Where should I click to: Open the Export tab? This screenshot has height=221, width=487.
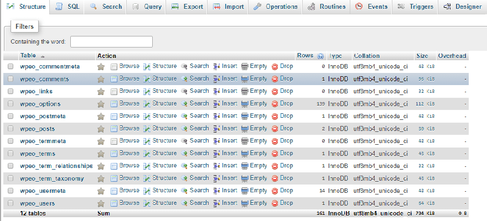click(x=187, y=7)
